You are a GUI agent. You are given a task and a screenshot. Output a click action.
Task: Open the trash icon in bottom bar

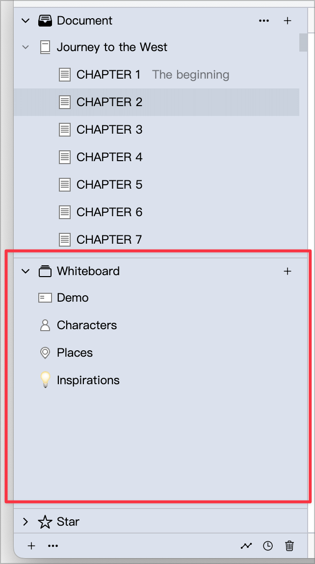click(x=289, y=546)
